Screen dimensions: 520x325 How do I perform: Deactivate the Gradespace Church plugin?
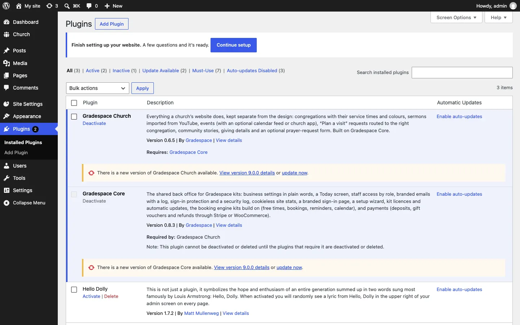pos(94,123)
